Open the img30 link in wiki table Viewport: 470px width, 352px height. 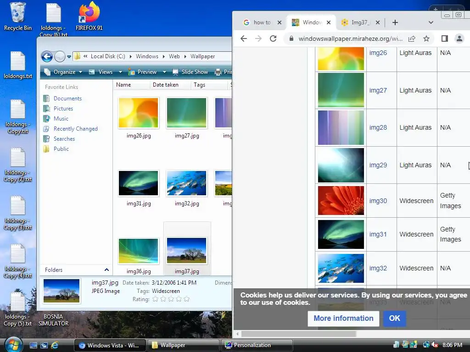[378, 201]
